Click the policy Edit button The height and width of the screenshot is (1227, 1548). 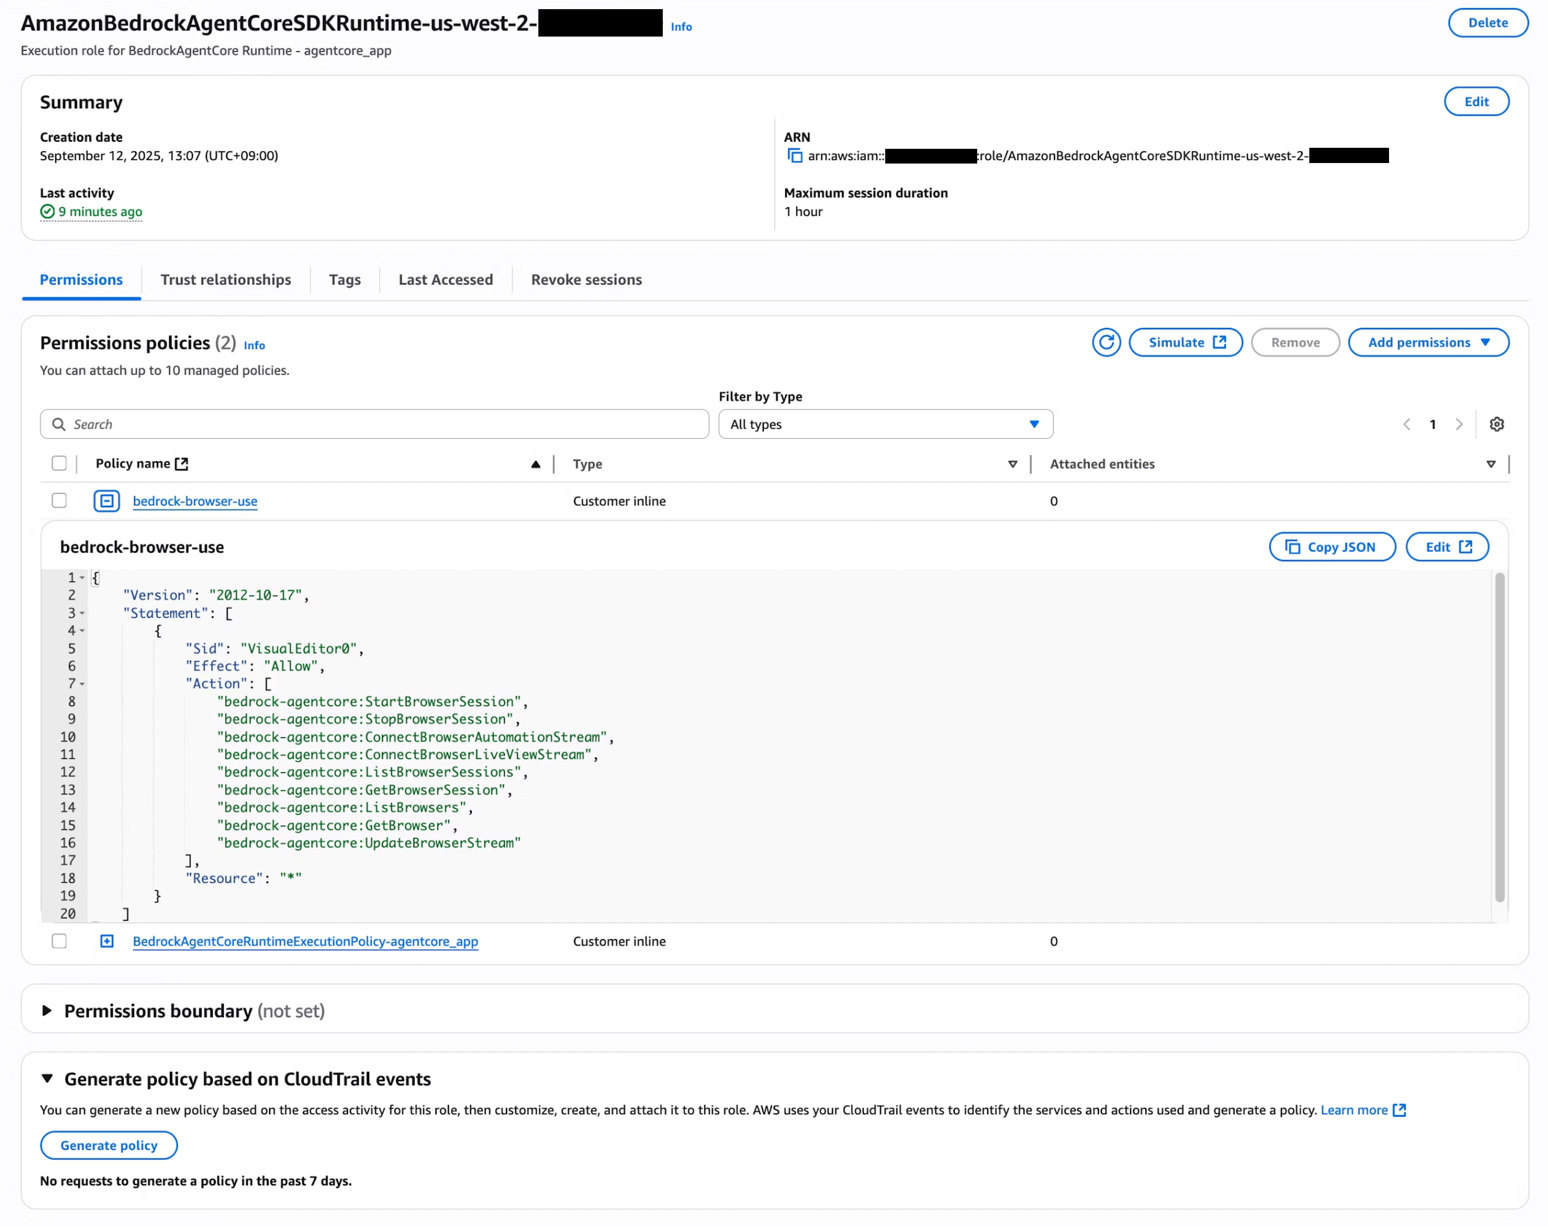pos(1447,547)
